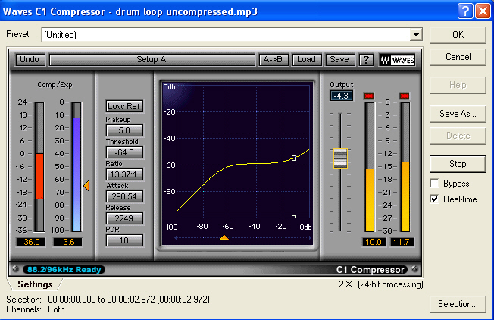Screen dimensions: 494x320
Task: Click the right yellow output level meter
Action: (405, 167)
